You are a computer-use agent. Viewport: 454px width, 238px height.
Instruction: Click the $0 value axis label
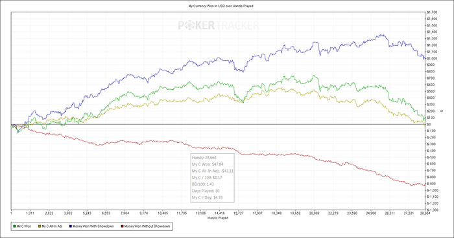click(x=429, y=124)
